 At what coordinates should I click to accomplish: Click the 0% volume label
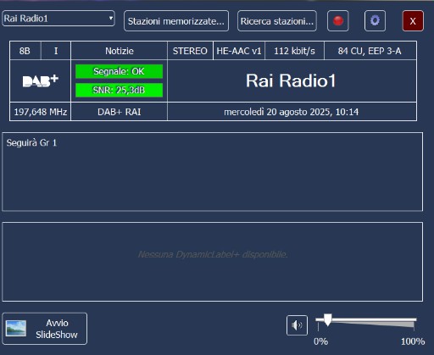click(x=320, y=341)
